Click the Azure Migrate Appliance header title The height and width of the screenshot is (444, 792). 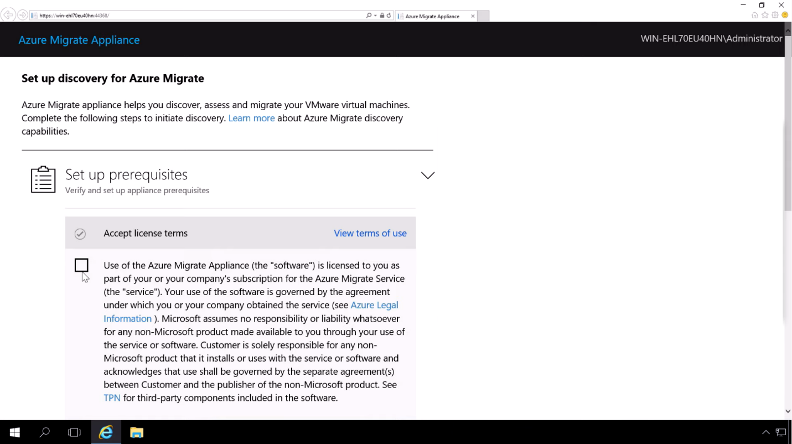coord(79,40)
